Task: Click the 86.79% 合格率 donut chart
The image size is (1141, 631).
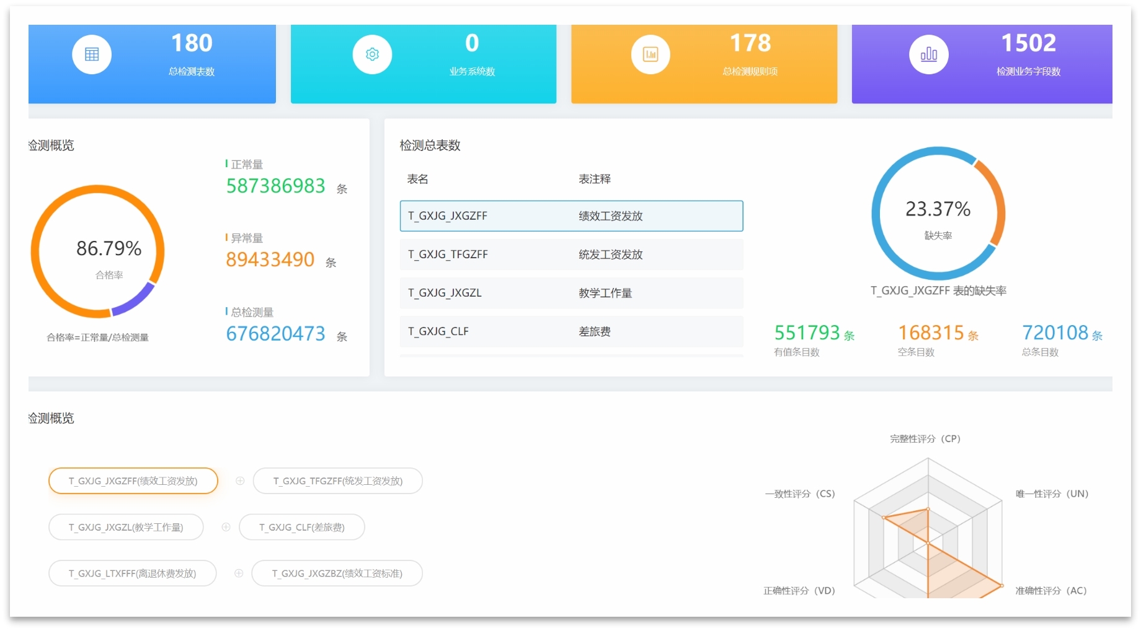Action: (98, 251)
